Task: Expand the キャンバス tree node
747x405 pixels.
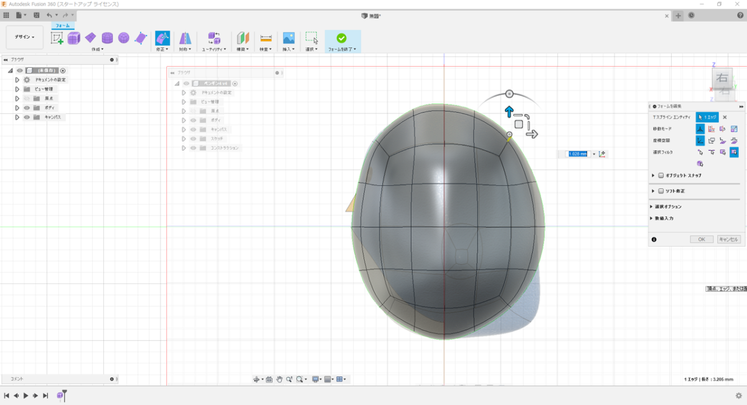Action: 17,117
